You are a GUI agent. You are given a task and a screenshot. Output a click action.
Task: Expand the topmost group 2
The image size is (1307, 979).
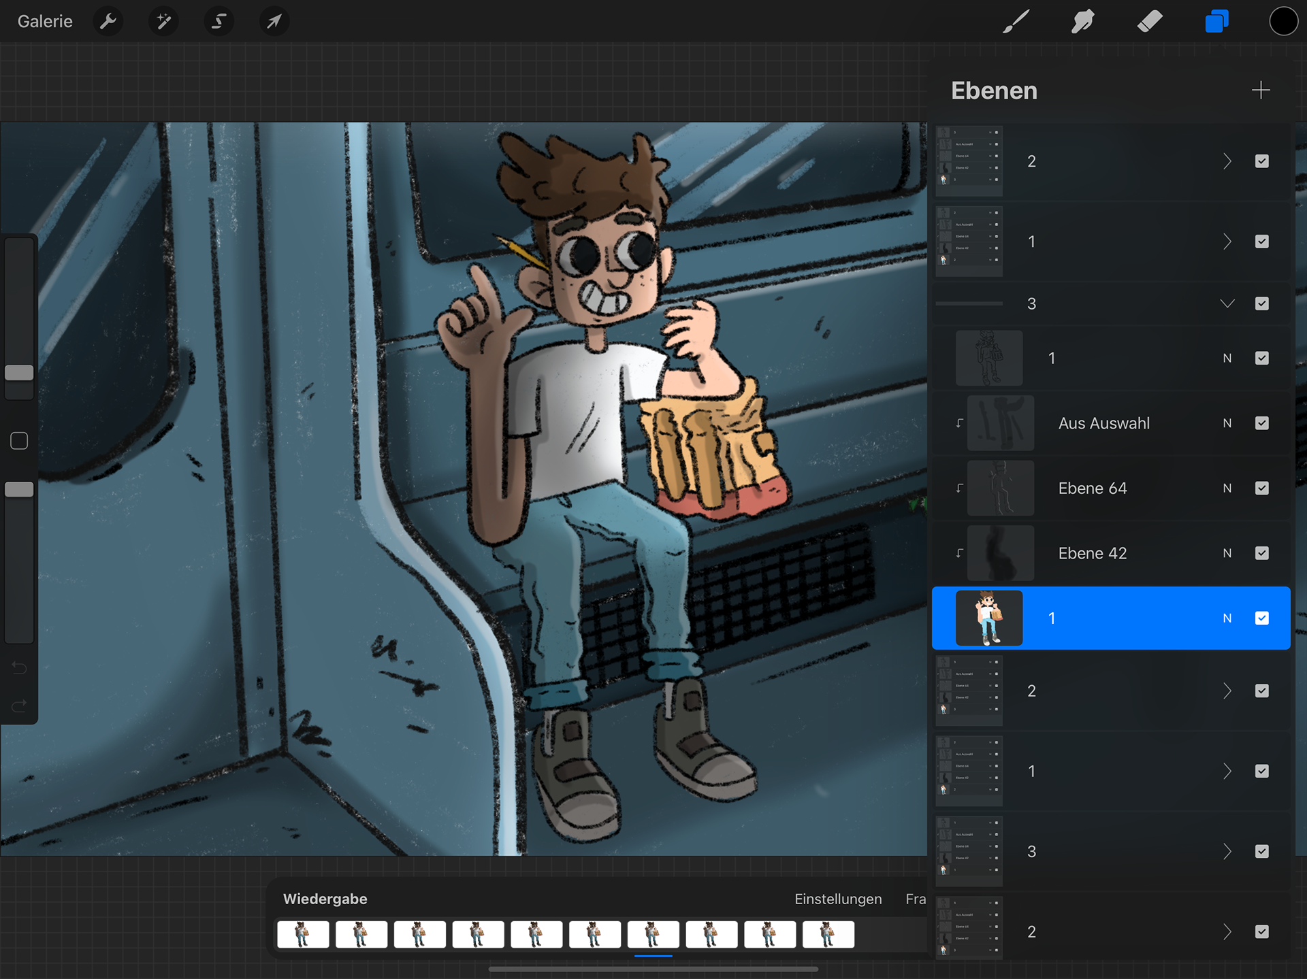1227,161
